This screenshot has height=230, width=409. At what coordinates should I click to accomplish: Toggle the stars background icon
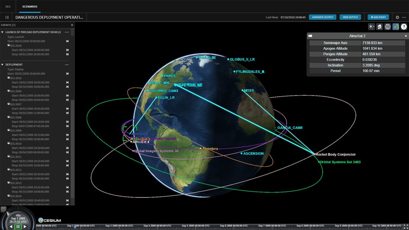[371, 27]
